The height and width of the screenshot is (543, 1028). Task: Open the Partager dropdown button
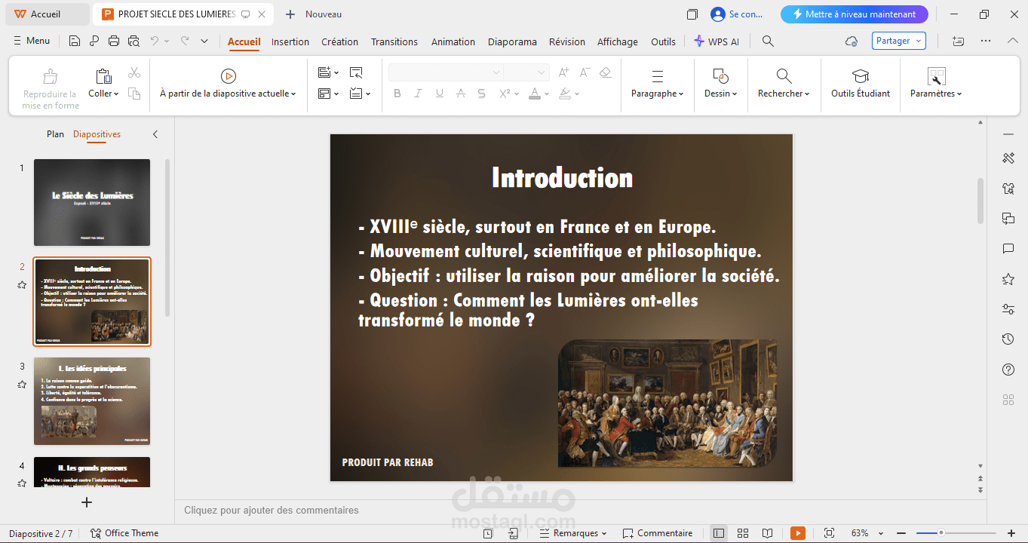[899, 41]
